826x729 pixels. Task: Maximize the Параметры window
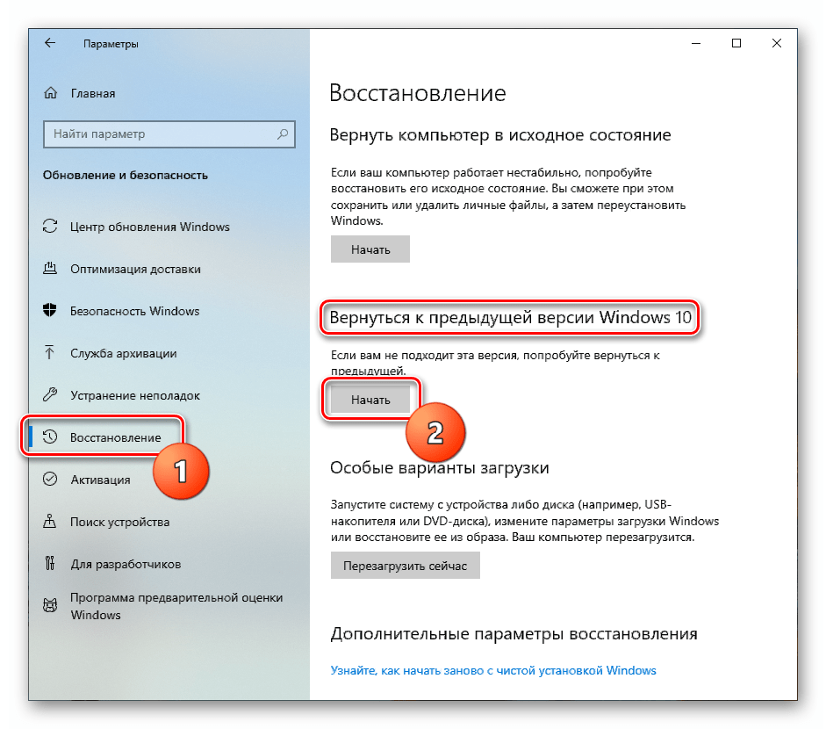point(736,43)
